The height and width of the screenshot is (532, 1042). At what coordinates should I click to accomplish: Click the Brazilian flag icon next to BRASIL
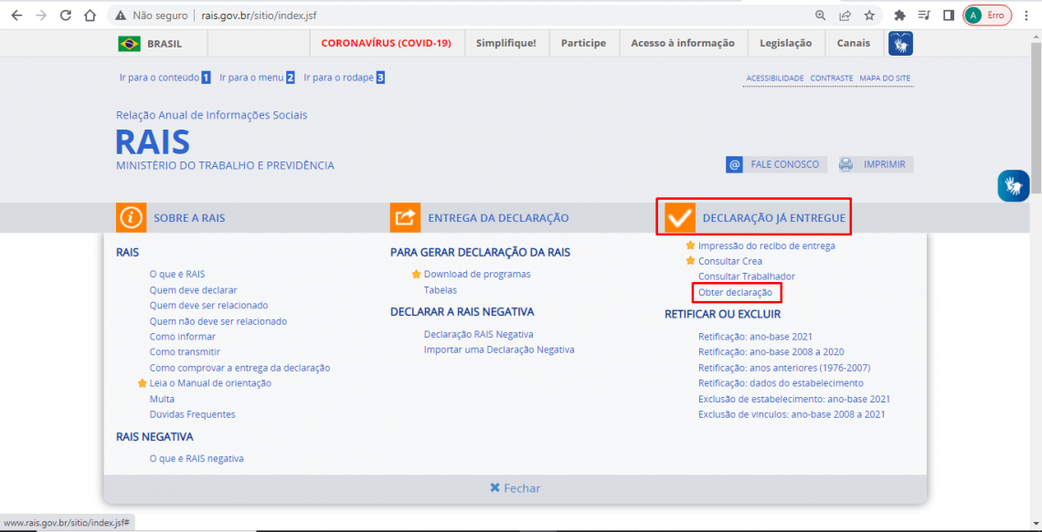pos(129,43)
